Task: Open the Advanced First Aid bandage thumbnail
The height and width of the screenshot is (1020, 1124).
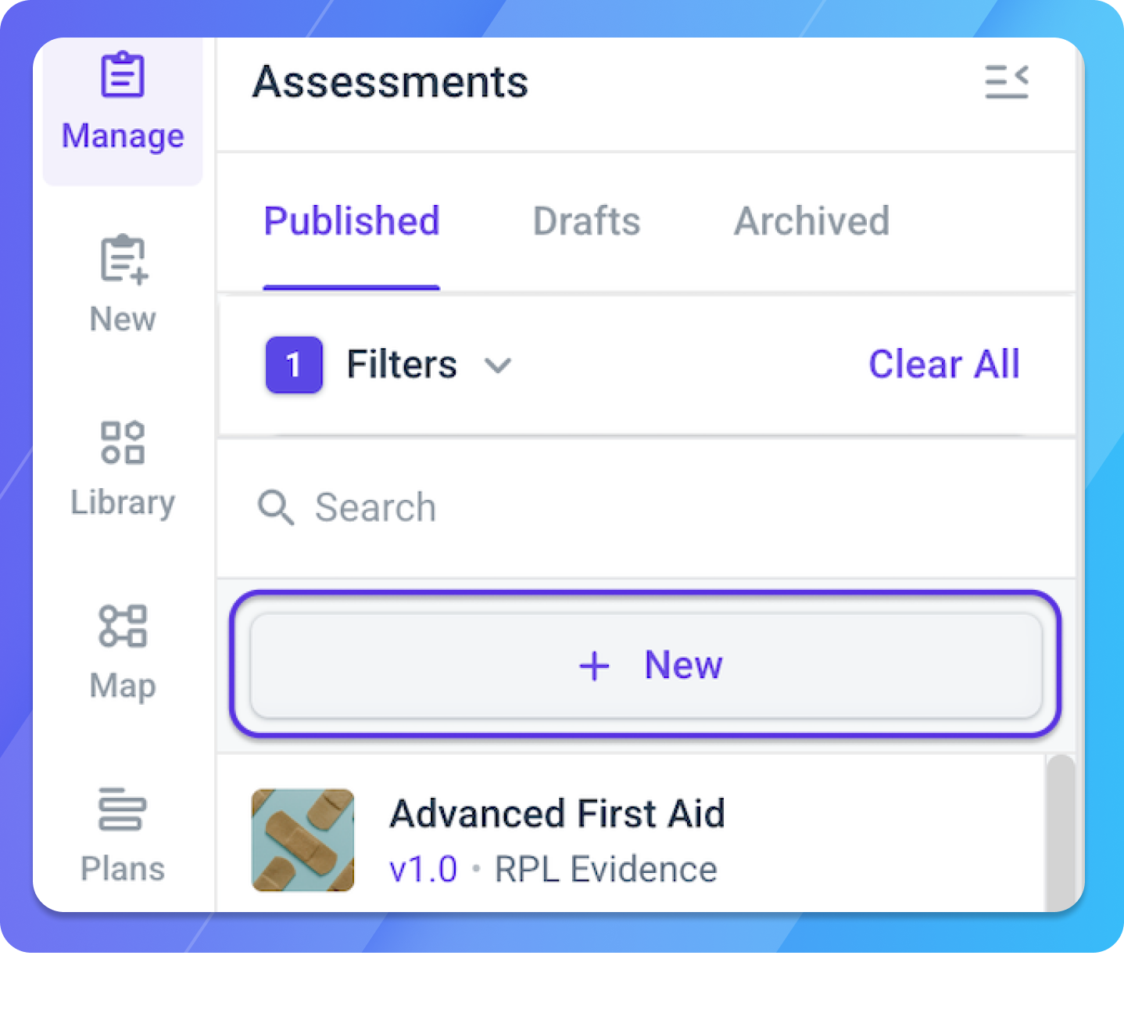Action: coord(302,840)
